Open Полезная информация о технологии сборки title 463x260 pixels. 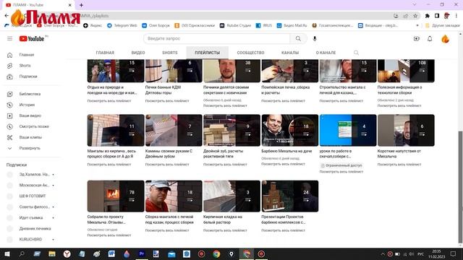pyautogui.click(x=399, y=90)
